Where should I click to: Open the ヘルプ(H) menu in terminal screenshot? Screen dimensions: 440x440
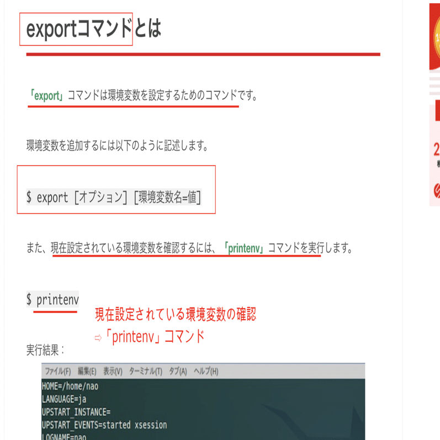tap(206, 371)
